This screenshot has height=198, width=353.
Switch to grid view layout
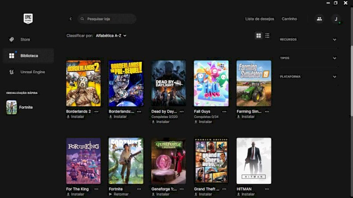tap(259, 36)
